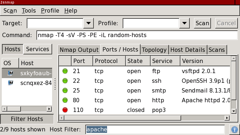Click the 'Apache httpd' version cell
This screenshot has width=240, height=135.
click(206, 100)
